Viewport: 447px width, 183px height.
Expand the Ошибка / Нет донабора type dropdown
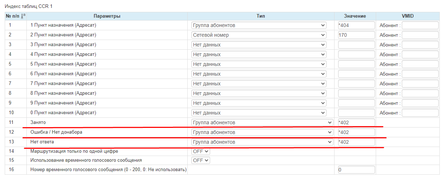click(x=262, y=132)
